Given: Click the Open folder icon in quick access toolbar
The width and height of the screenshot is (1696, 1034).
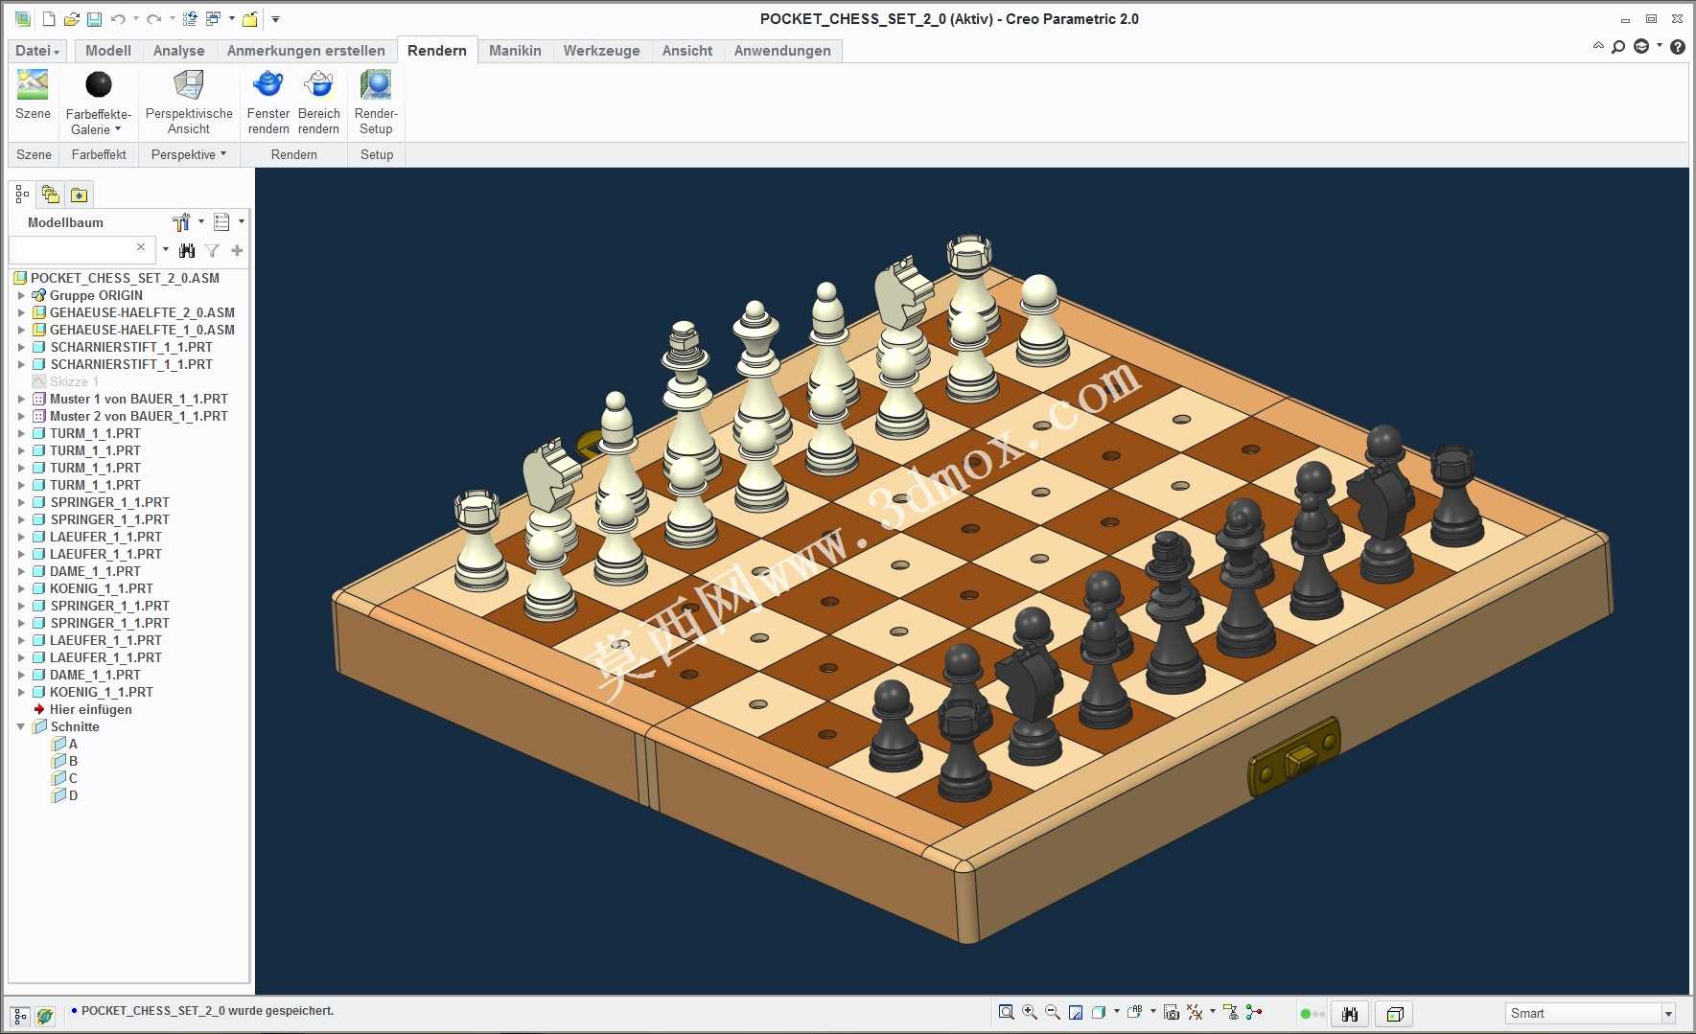Looking at the screenshot, I should coord(72,19).
